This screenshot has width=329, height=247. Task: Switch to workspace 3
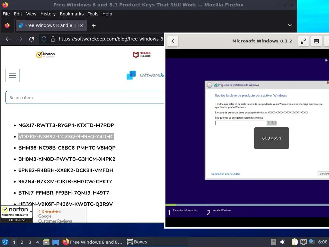(30, 242)
